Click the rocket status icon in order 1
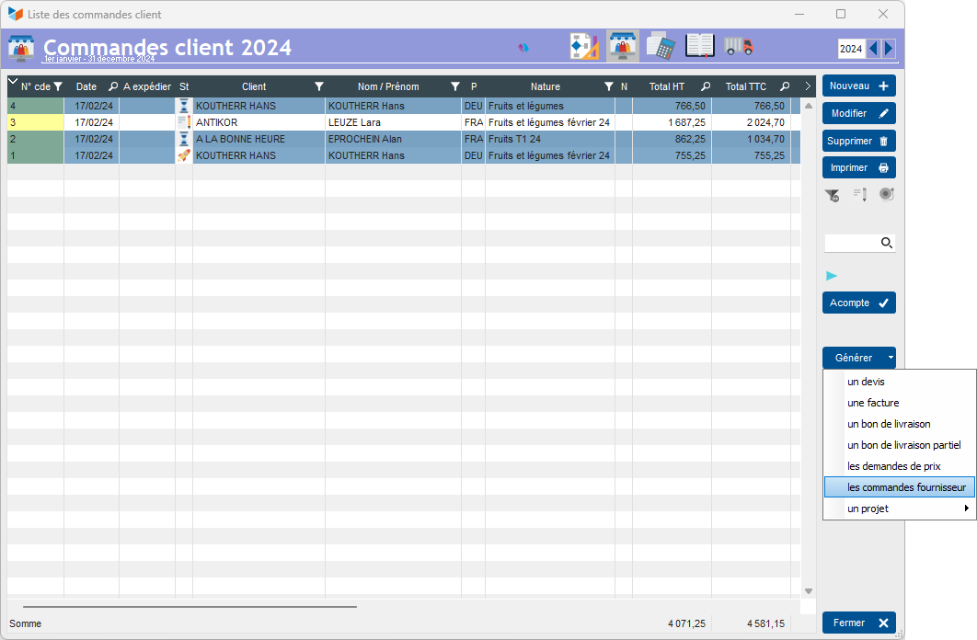Viewport: 977px width, 640px height. [x=184, y=155]
